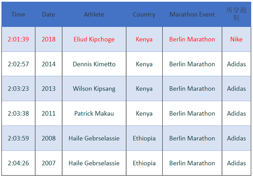Click the year 2013 cell
The height and width of the screenshot is (177, 253).
48,89
